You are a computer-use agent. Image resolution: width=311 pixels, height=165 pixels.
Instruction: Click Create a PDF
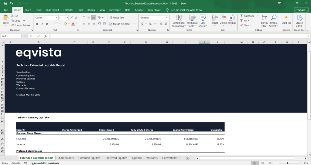pos(299,21)
